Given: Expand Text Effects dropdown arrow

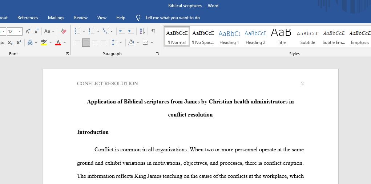Looking at the screenshot, I should (x=36, y=42).
